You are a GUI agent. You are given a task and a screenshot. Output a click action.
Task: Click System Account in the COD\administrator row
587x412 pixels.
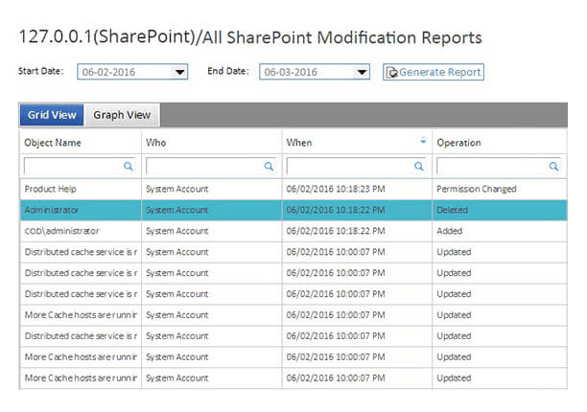click(212, 231)
